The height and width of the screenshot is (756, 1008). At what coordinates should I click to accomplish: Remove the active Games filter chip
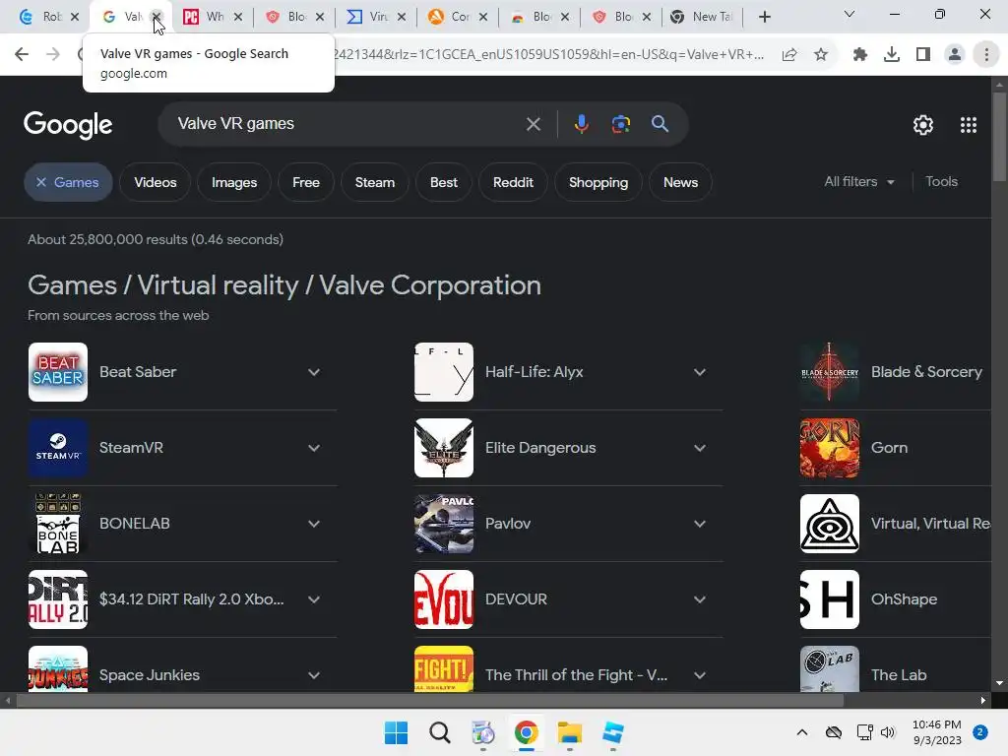68,182
